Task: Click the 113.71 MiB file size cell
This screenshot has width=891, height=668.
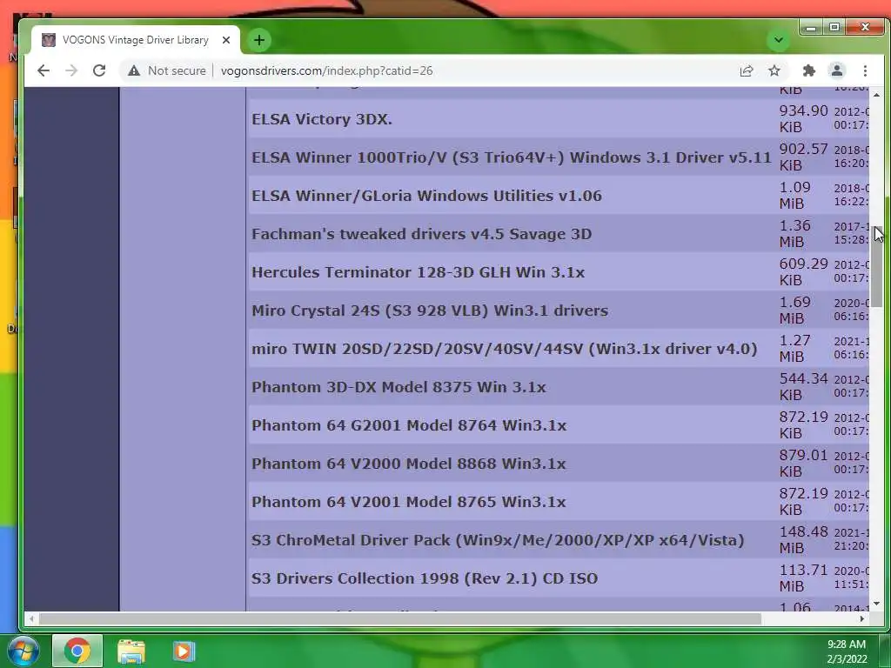Action: pos(803,578)
